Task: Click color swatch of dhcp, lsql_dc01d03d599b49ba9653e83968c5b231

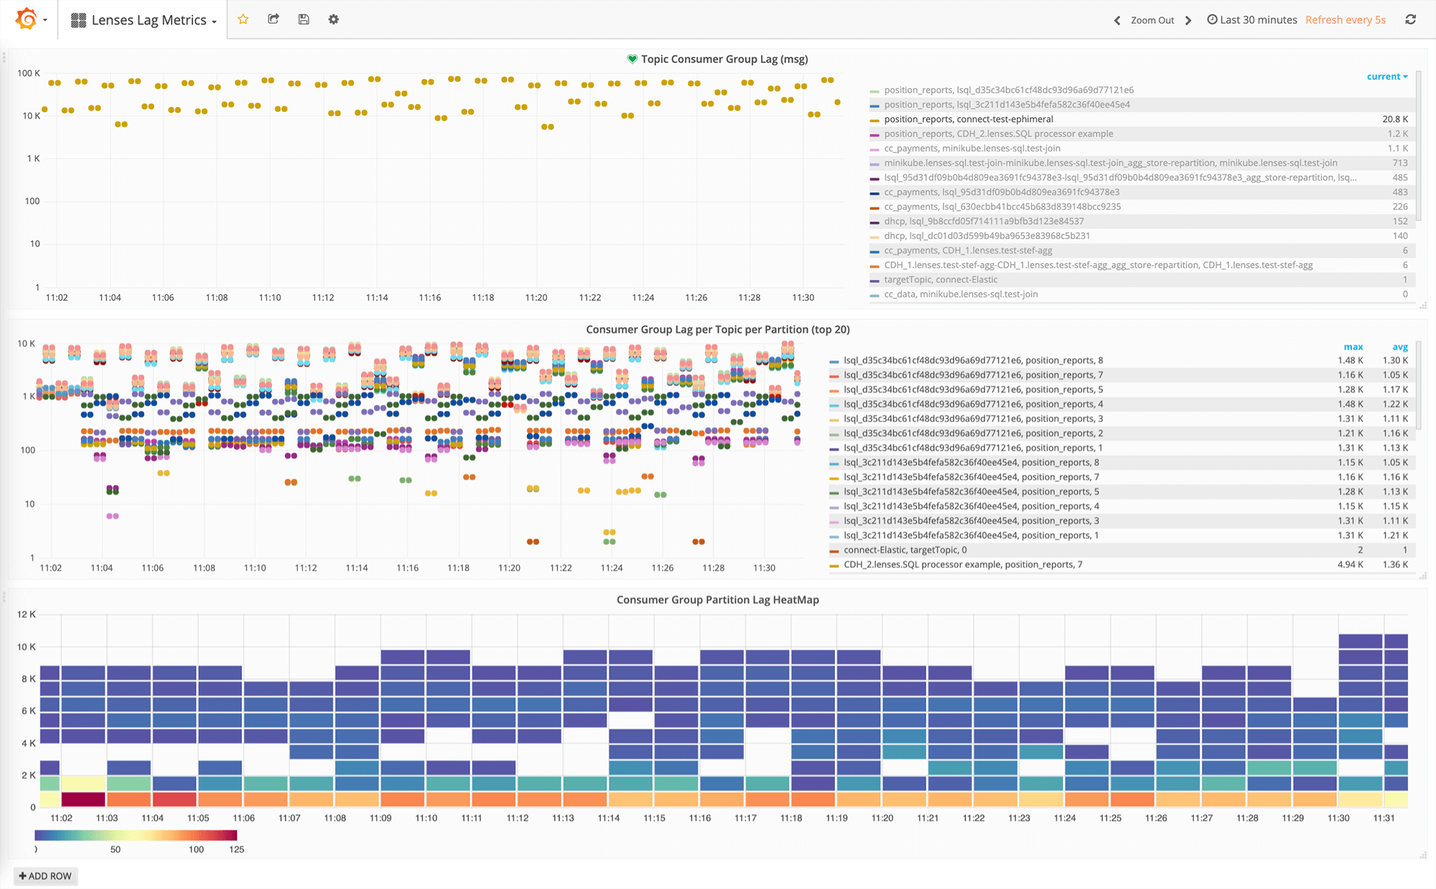Action: (x=875, y=236)
